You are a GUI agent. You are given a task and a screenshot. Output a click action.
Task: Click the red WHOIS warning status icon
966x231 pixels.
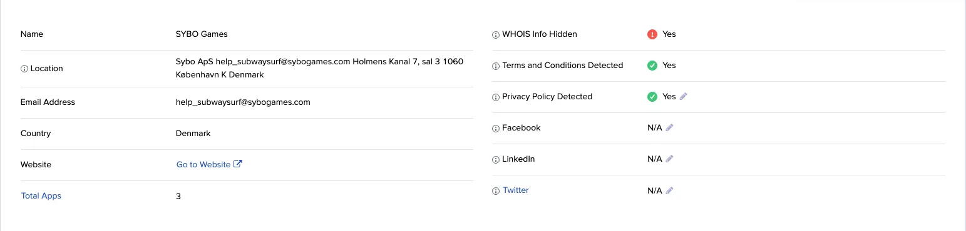pyautogui.click(x=652, y=34)
